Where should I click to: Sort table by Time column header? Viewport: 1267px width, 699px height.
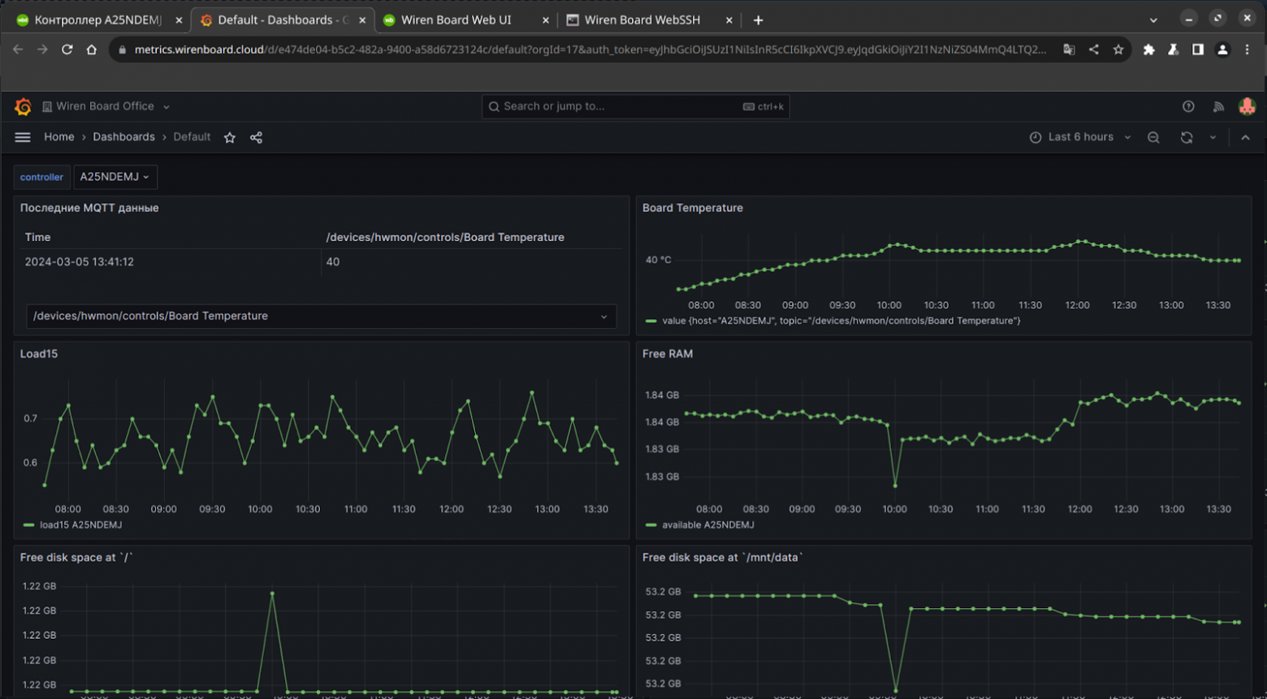[37, 237]
